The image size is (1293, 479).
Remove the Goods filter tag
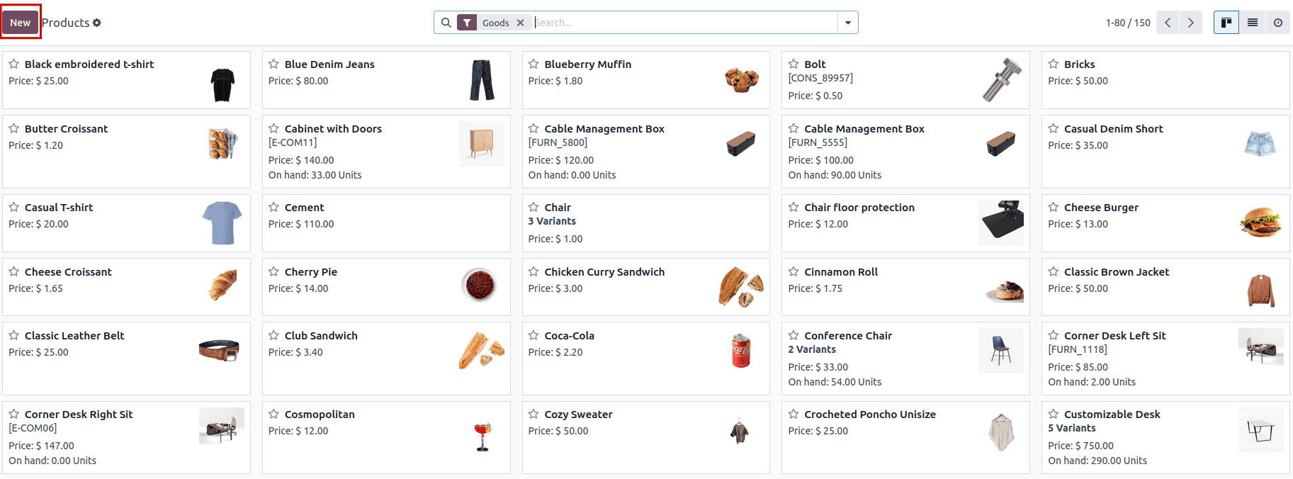tap(521, 23)
